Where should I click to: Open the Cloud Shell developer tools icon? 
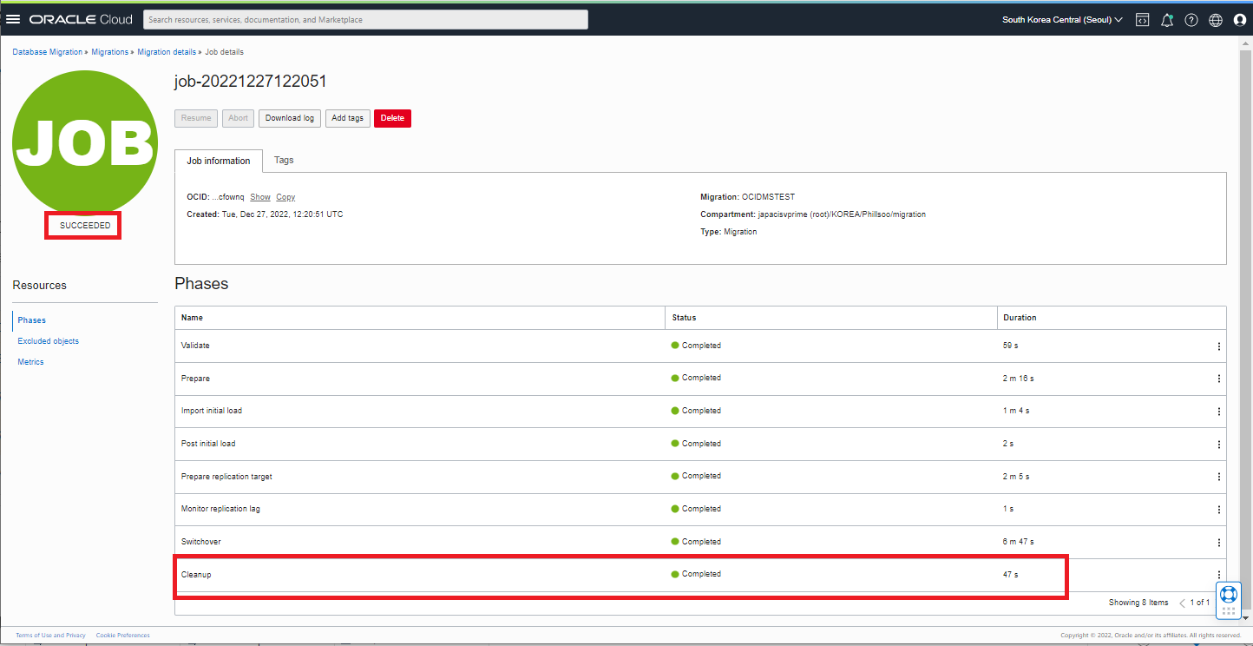(1143, 20)
